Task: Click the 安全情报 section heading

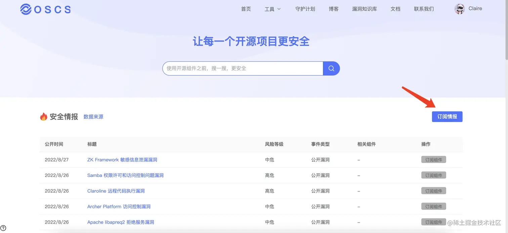Action: (64, 117)
